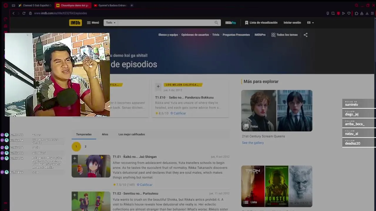Select the Años tab
This screenshot has width=376, height=211.
(105, 134)
